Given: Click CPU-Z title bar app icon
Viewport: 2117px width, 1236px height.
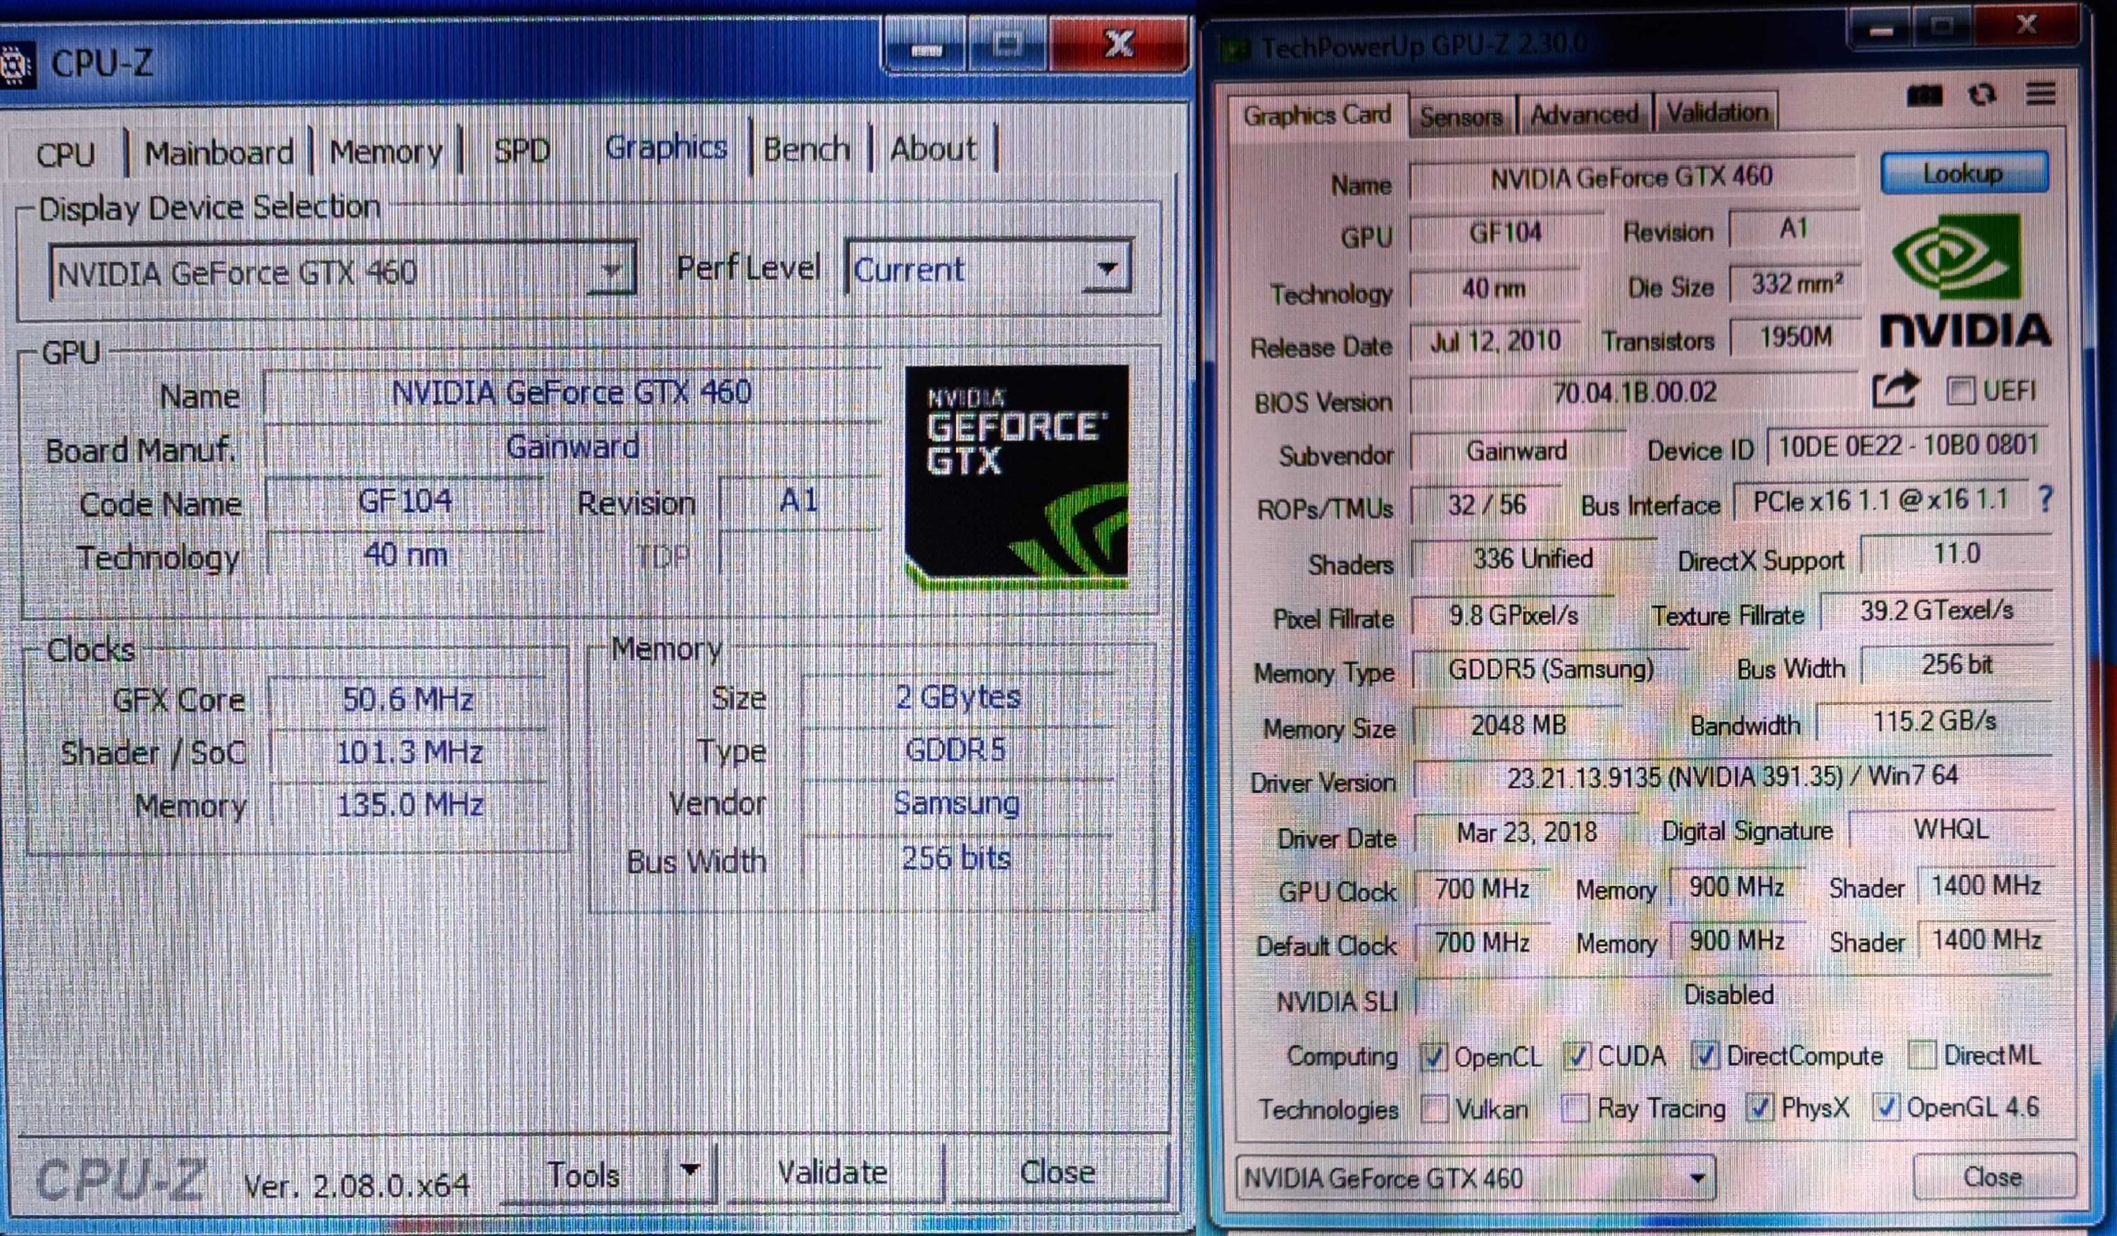Looking at the screenshot, I should click(17, 65).
